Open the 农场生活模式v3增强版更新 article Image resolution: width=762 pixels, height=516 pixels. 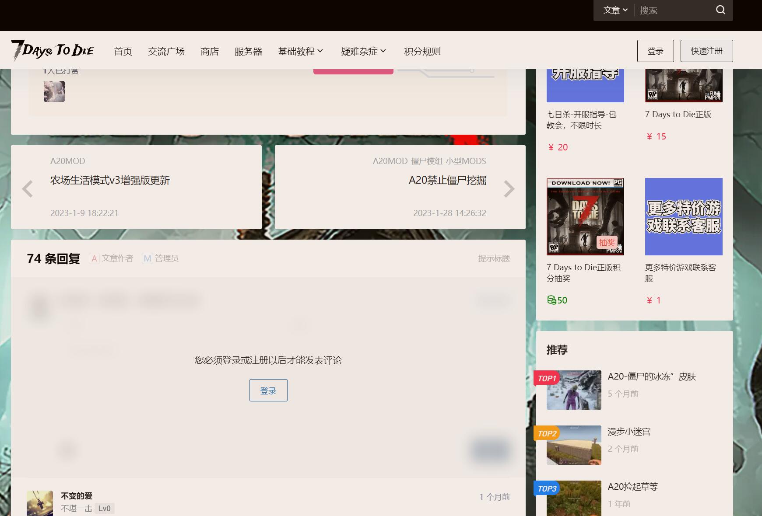point(110,180)
